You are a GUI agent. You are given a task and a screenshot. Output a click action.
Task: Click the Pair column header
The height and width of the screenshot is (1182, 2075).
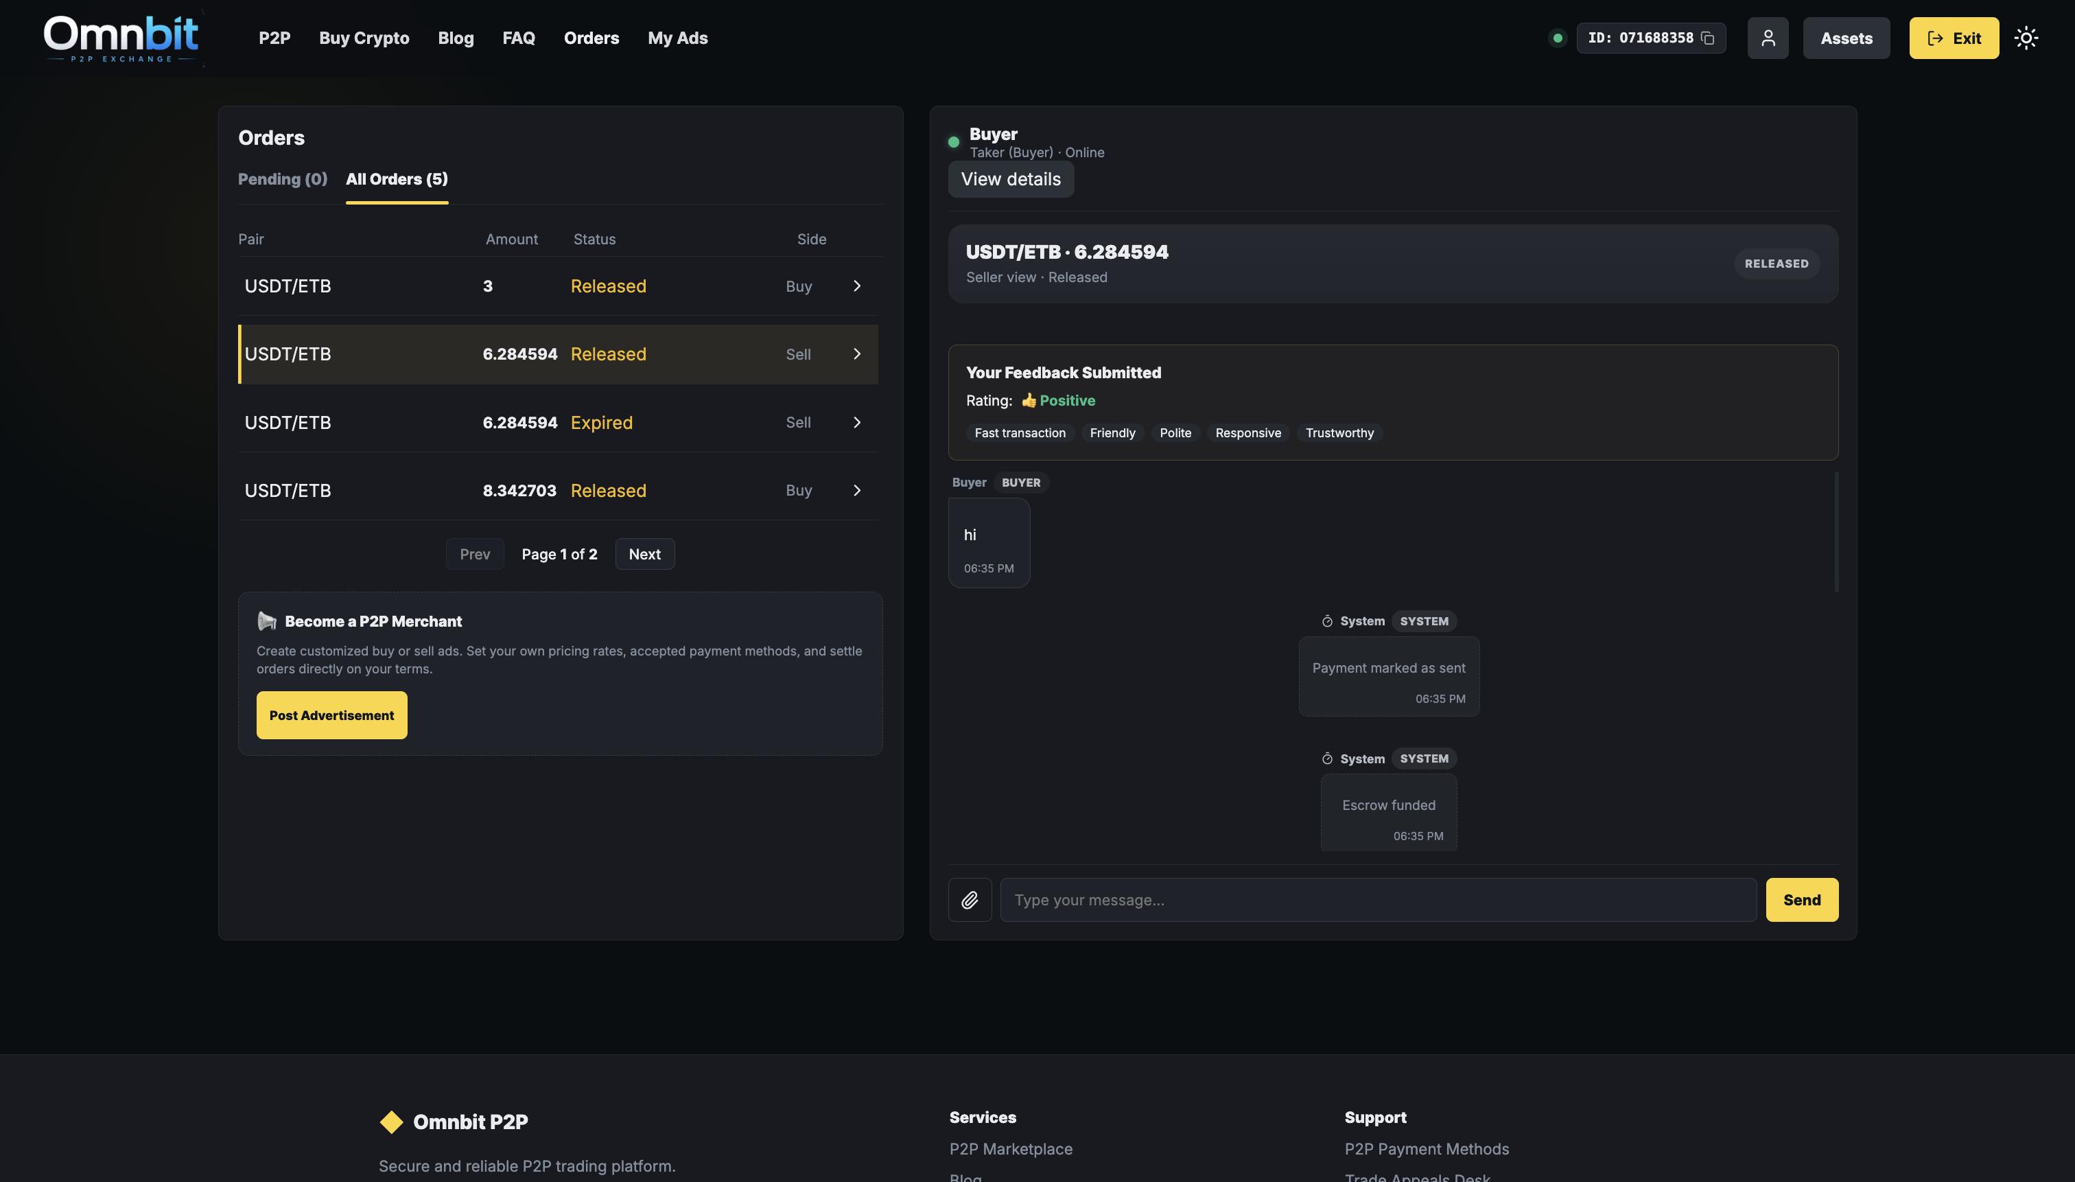[x=250, y=240]
